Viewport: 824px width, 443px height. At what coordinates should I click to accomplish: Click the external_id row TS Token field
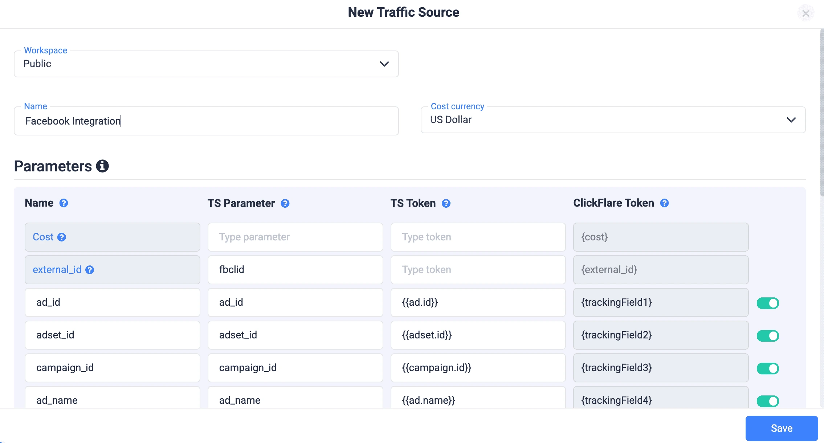pyautogui.click(x=478, y=270)
